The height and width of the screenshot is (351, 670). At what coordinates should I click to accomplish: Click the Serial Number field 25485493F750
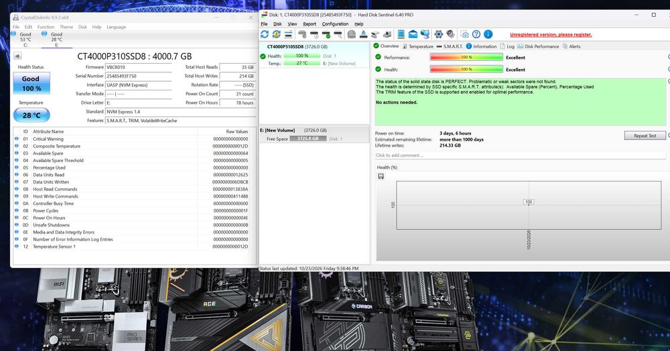coord(138,76)
